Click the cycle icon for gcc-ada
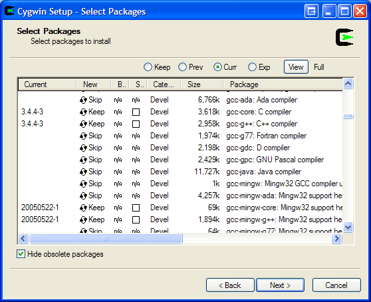 [x=83, y=100]
